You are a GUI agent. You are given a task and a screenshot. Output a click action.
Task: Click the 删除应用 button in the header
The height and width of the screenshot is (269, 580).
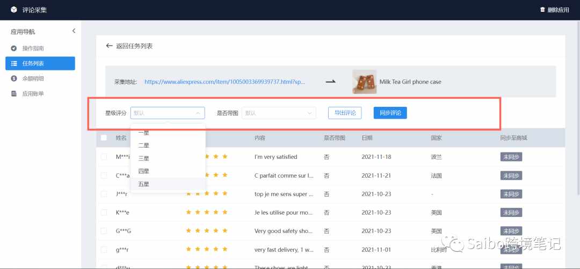tap(554, 10)
